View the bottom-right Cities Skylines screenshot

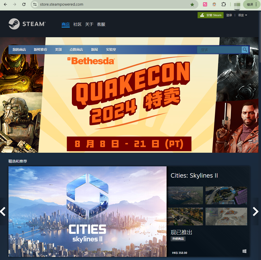226,216
